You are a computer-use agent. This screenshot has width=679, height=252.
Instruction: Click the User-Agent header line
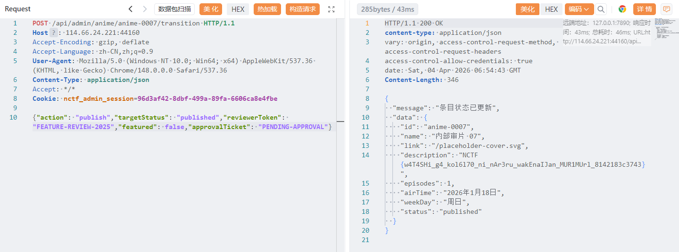(x=174, y=65)
